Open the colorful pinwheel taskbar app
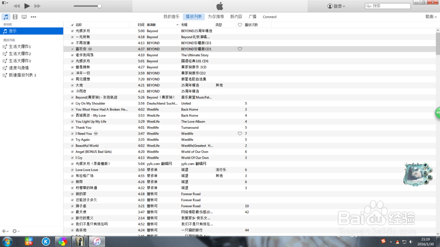Image resolution: width=440 pixels, height=247 pixels. coord(63,241)
